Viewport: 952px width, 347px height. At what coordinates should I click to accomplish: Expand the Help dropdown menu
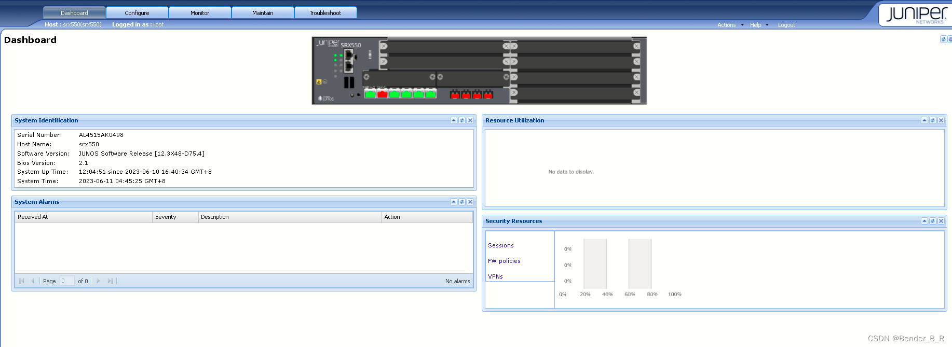pos(759,25)
